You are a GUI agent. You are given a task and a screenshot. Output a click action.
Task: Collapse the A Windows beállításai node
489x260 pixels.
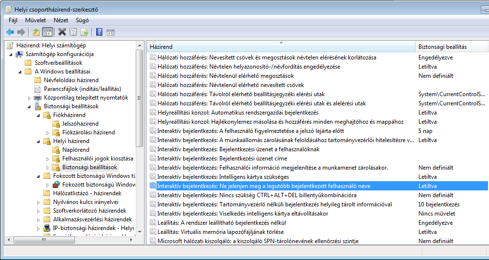pos(20,72)
